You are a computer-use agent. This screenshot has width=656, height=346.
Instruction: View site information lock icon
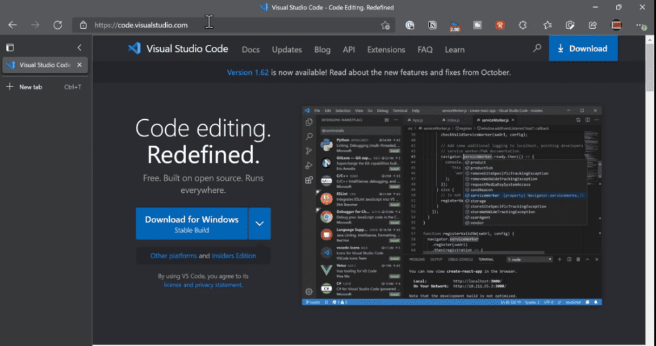pos(83,25)
